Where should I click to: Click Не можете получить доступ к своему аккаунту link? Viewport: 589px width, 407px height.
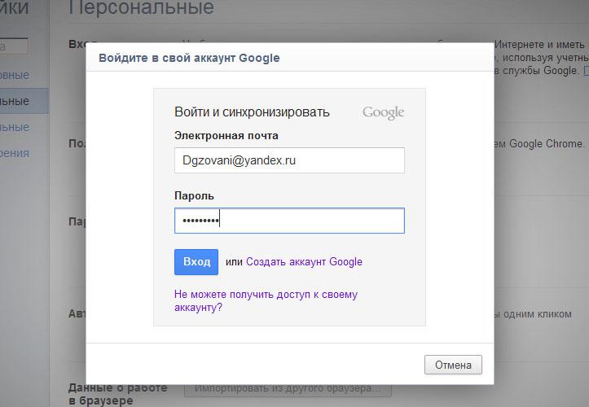(266, 300)
